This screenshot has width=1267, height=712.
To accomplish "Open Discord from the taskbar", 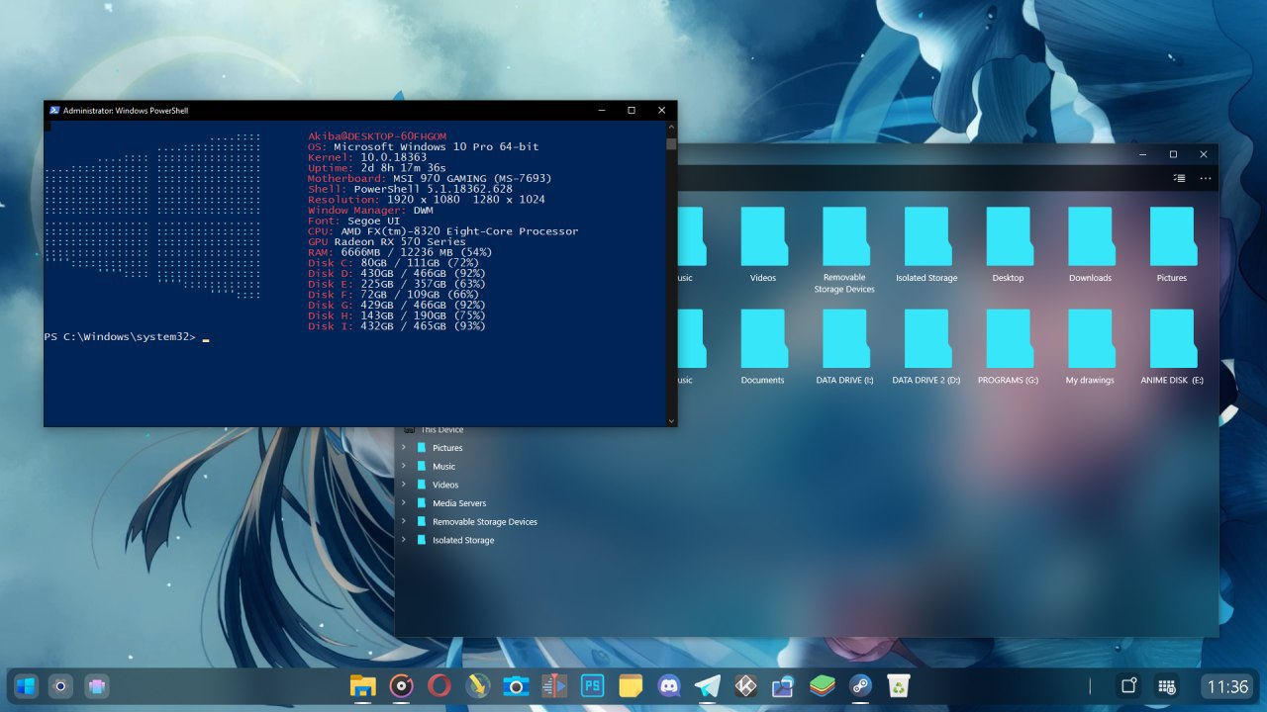I will pos(669,686).
